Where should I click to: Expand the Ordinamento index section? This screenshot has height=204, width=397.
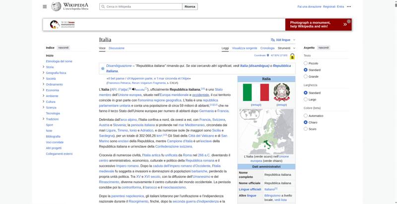[x=44, y=84]
